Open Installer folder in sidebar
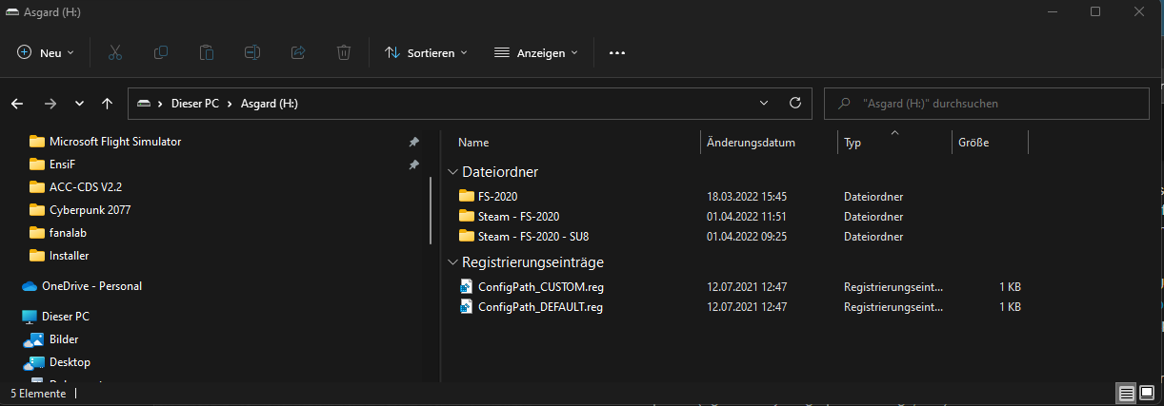Viewport: 1164px width, 406px height. click(x=70, y=256)
